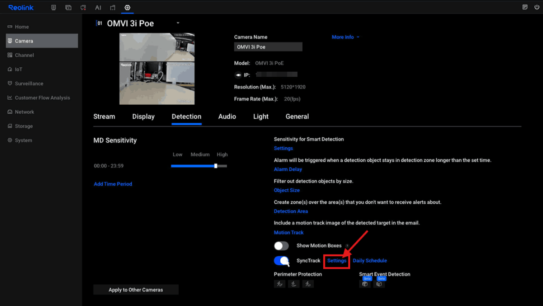Click the 01 channel number badge
Image resolution: width=543 pixels, height=306 pixels.
pyautogui.click(x=99, y=23)
